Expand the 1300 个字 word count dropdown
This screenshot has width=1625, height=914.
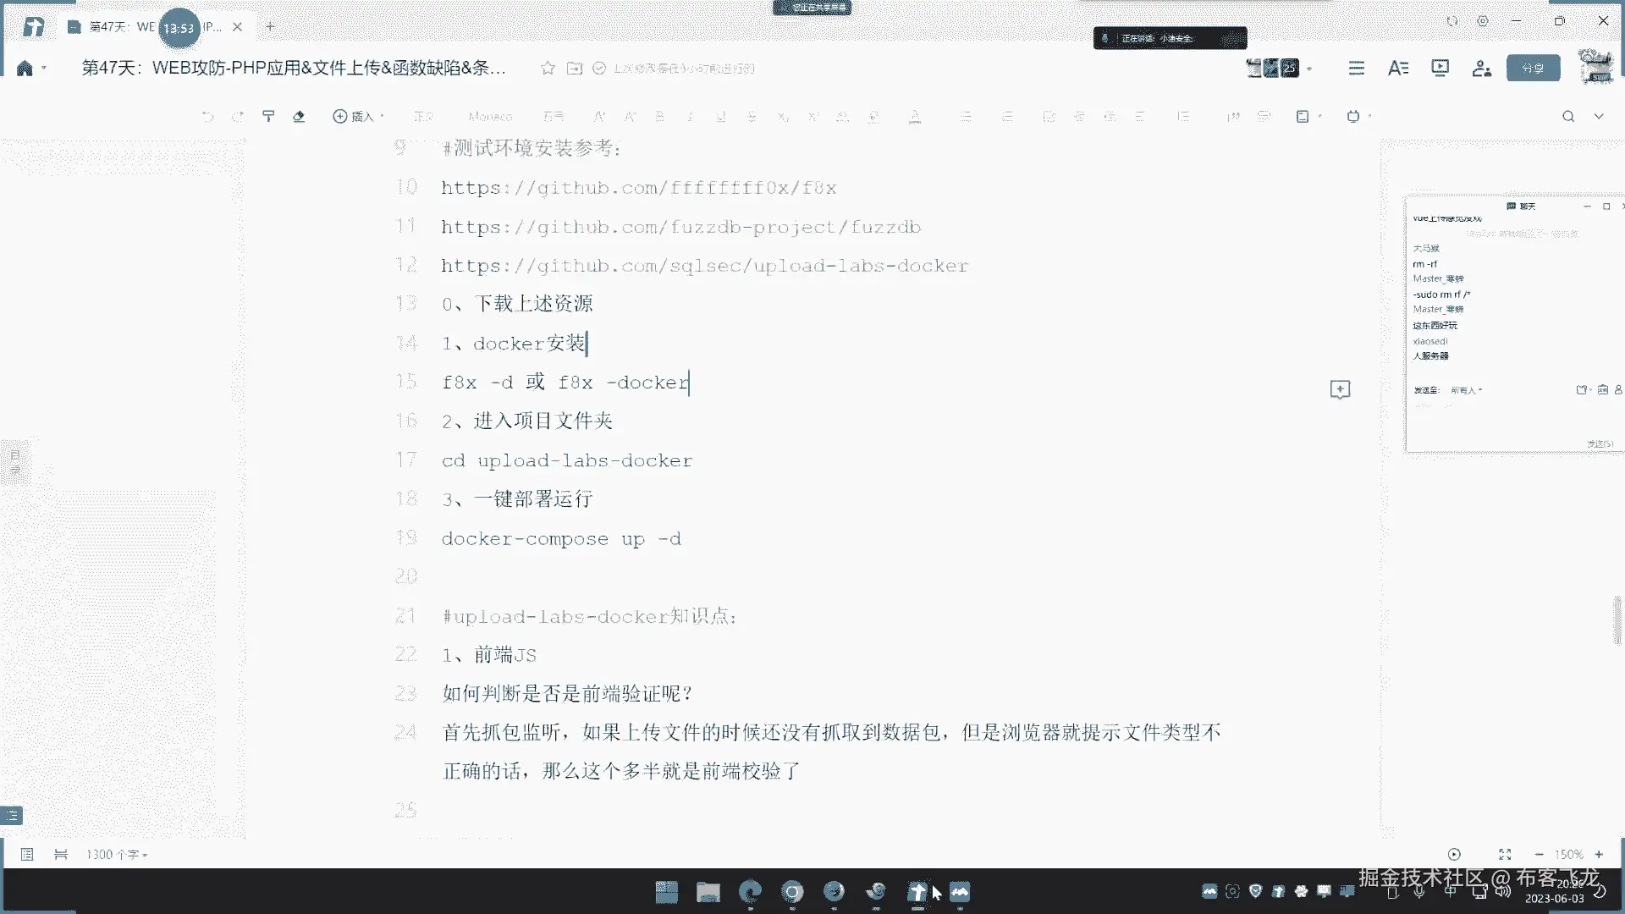pyautogui.click(x=117, y=854)
